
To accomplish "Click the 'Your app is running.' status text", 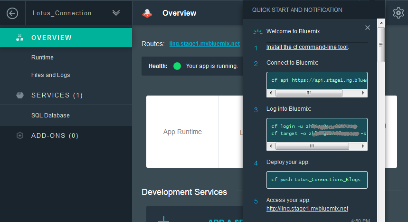I will (x=212, y=66).
